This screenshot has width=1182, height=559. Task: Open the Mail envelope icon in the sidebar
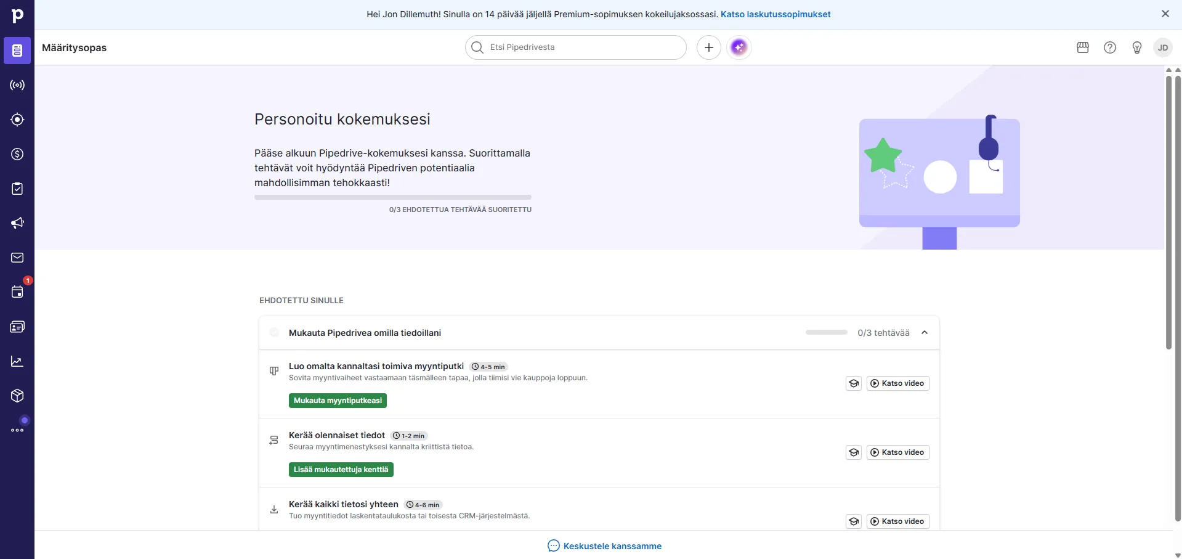[x=17, y=258]
